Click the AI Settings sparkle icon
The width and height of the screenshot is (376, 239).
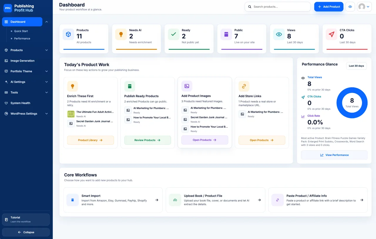click(x=6, y=82)
